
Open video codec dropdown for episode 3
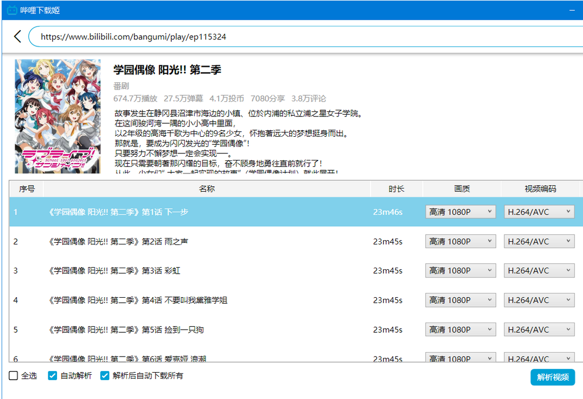point(539,270)
